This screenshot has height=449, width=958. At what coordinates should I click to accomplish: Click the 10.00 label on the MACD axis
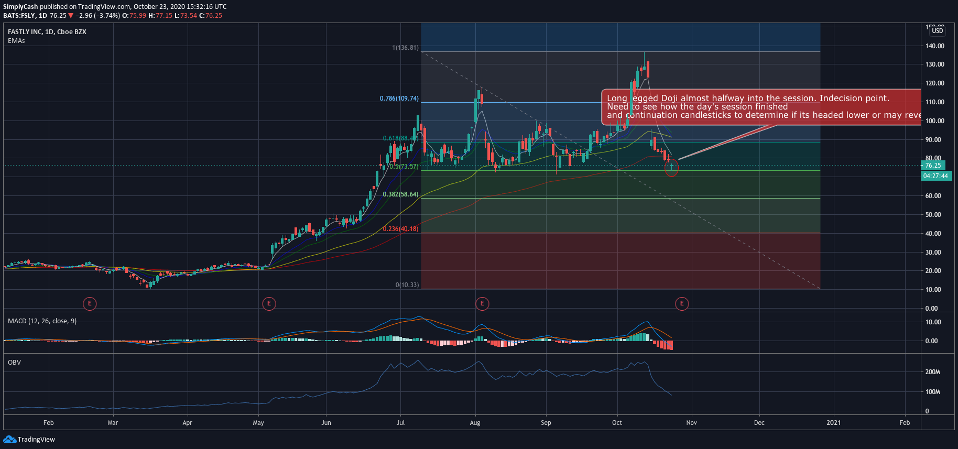pyautogui.click(x=933, y=322)
